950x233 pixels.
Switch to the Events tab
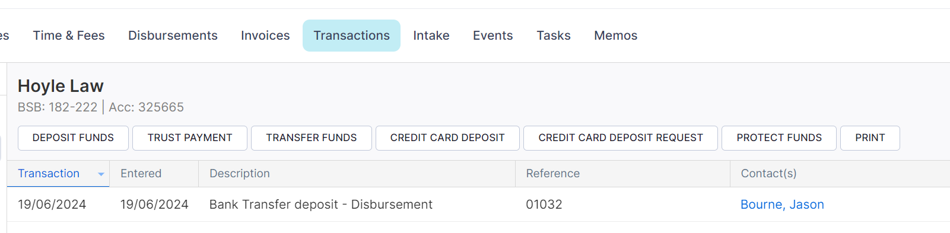tap(493, 36)
